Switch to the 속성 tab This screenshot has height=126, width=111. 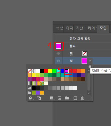[59, 28]
